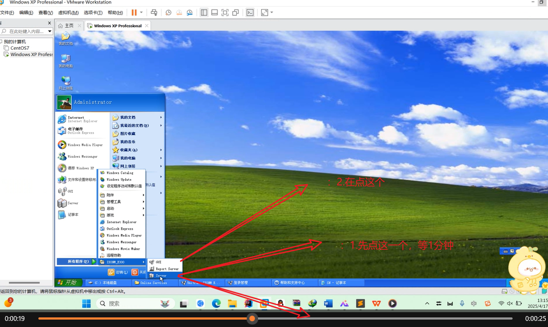Viewport: 548px width, 327px height.
Task: Open Windows Catalog in programs list
Action: coord(119,173)
